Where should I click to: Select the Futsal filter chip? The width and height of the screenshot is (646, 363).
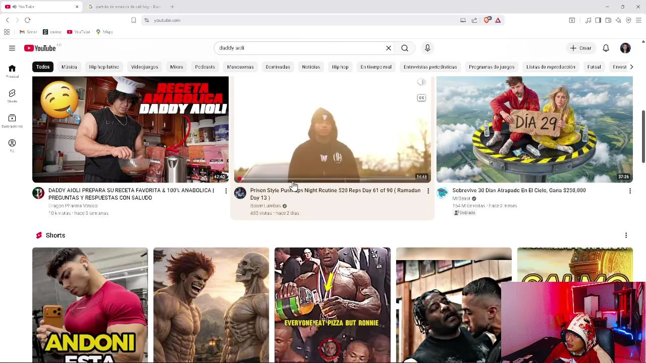pyautogui.click(x=594, y=67)
